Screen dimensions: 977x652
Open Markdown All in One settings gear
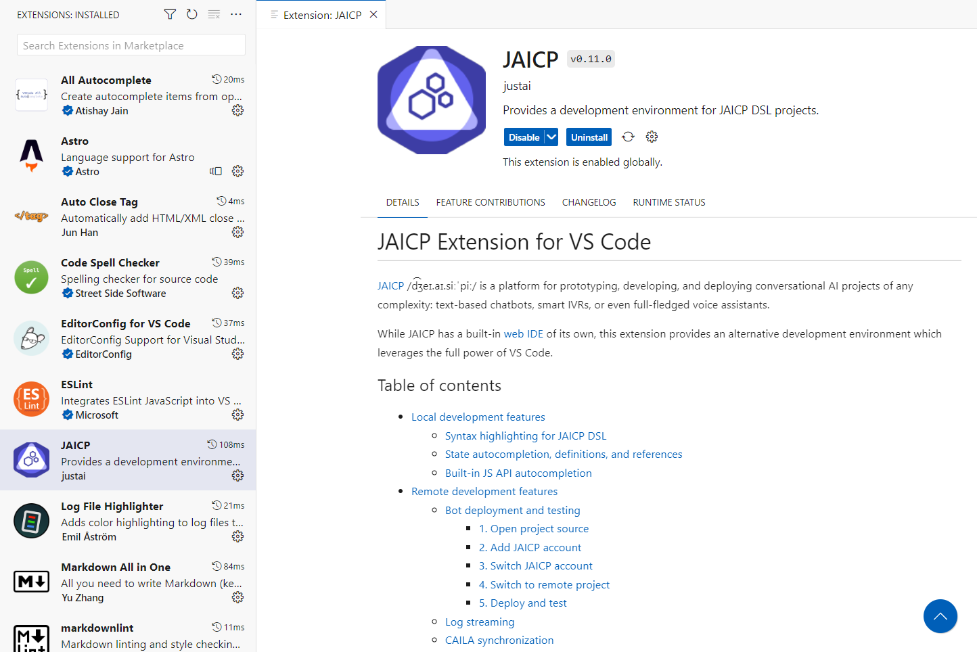tap(237, 597)
